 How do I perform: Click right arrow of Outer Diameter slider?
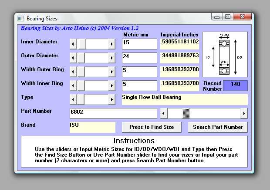click(111, 58)
